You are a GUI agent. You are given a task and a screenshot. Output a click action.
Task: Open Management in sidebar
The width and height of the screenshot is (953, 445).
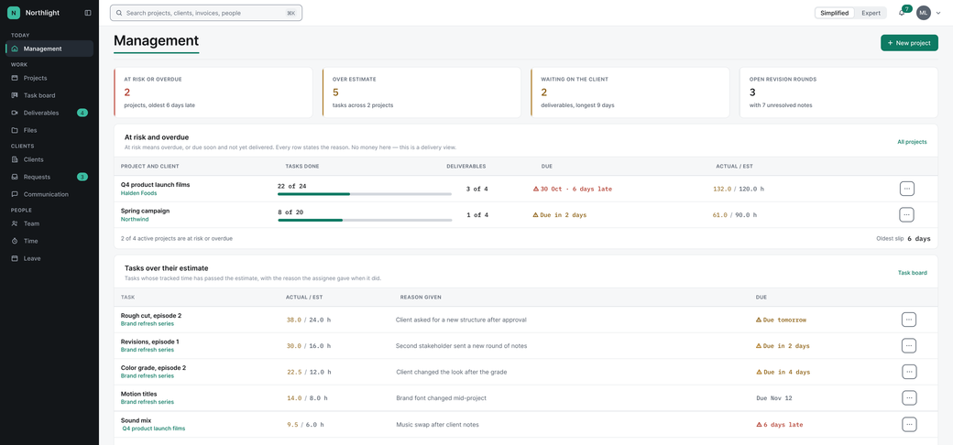tap(49, 49)
